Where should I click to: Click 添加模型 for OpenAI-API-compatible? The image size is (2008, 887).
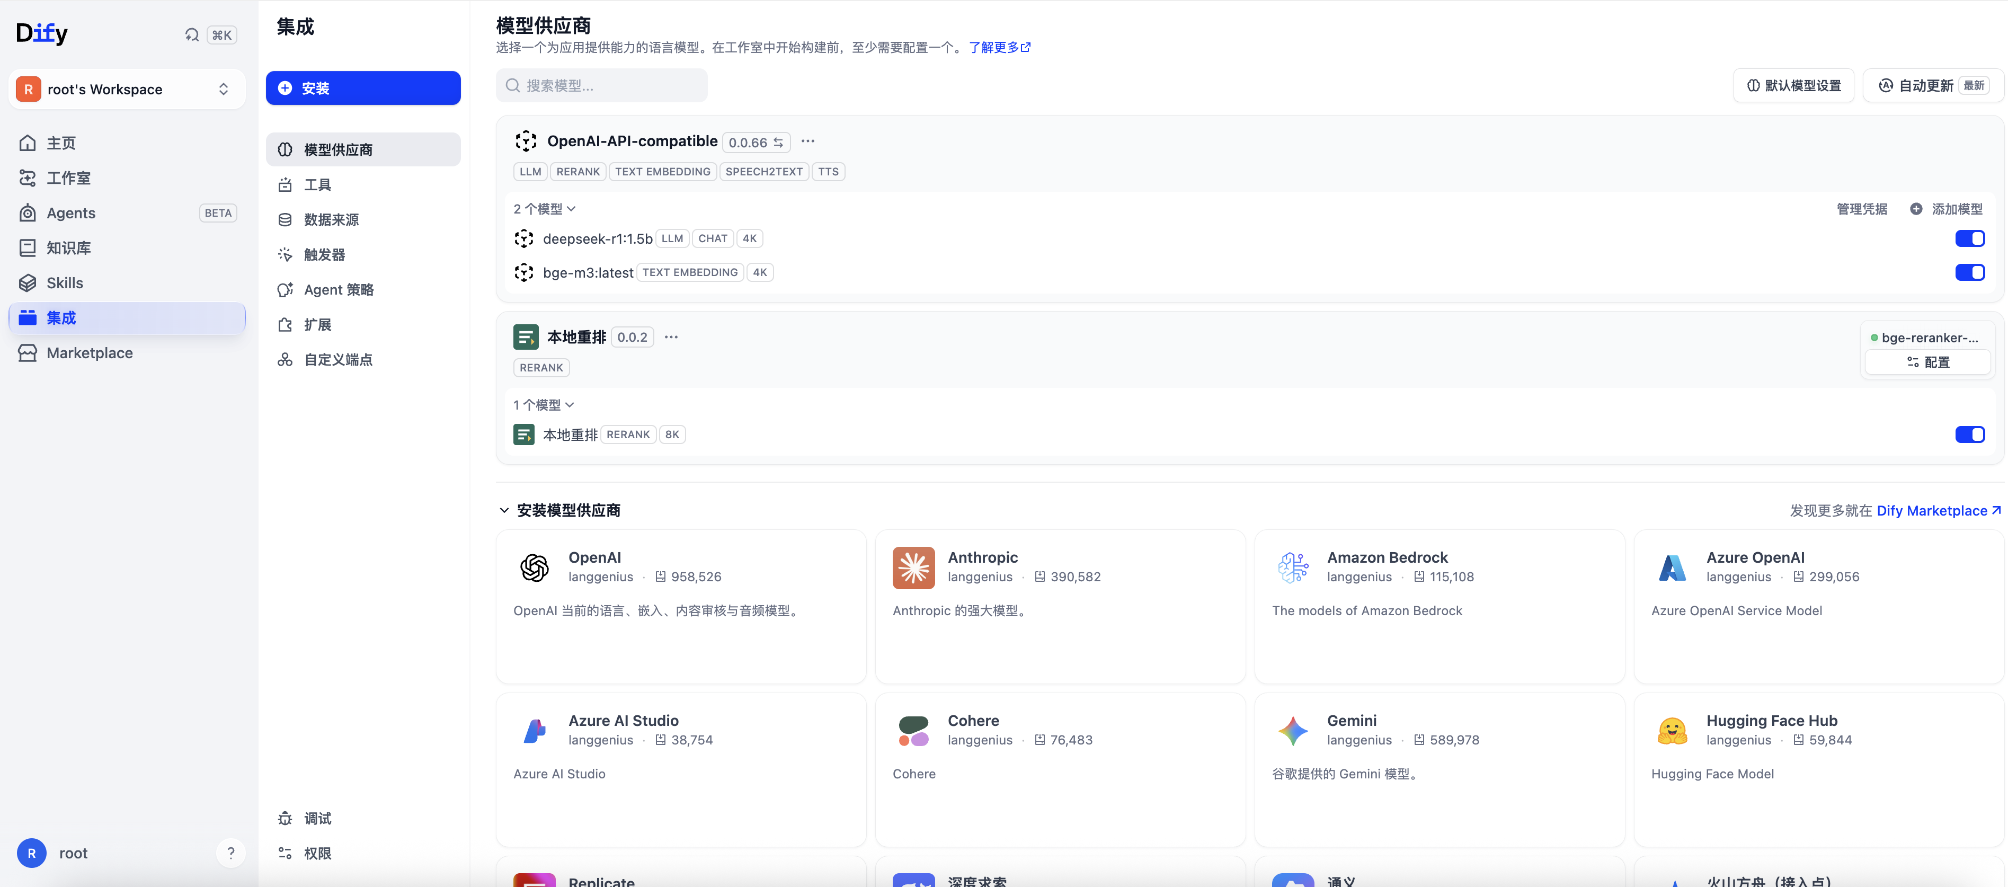pyautogui.click(x=1947, y=209)
